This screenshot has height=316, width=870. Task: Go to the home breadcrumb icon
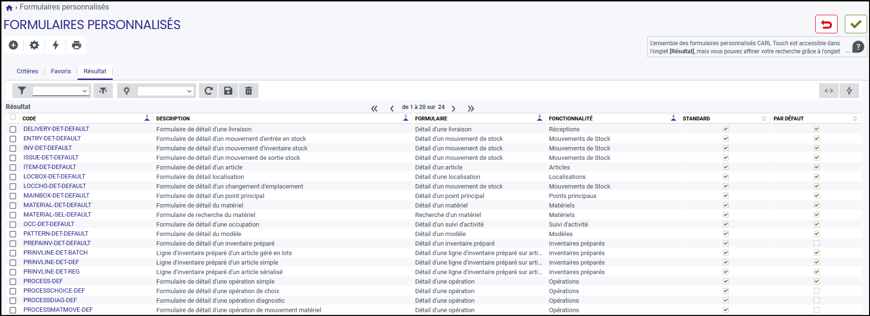click(9, 8)
